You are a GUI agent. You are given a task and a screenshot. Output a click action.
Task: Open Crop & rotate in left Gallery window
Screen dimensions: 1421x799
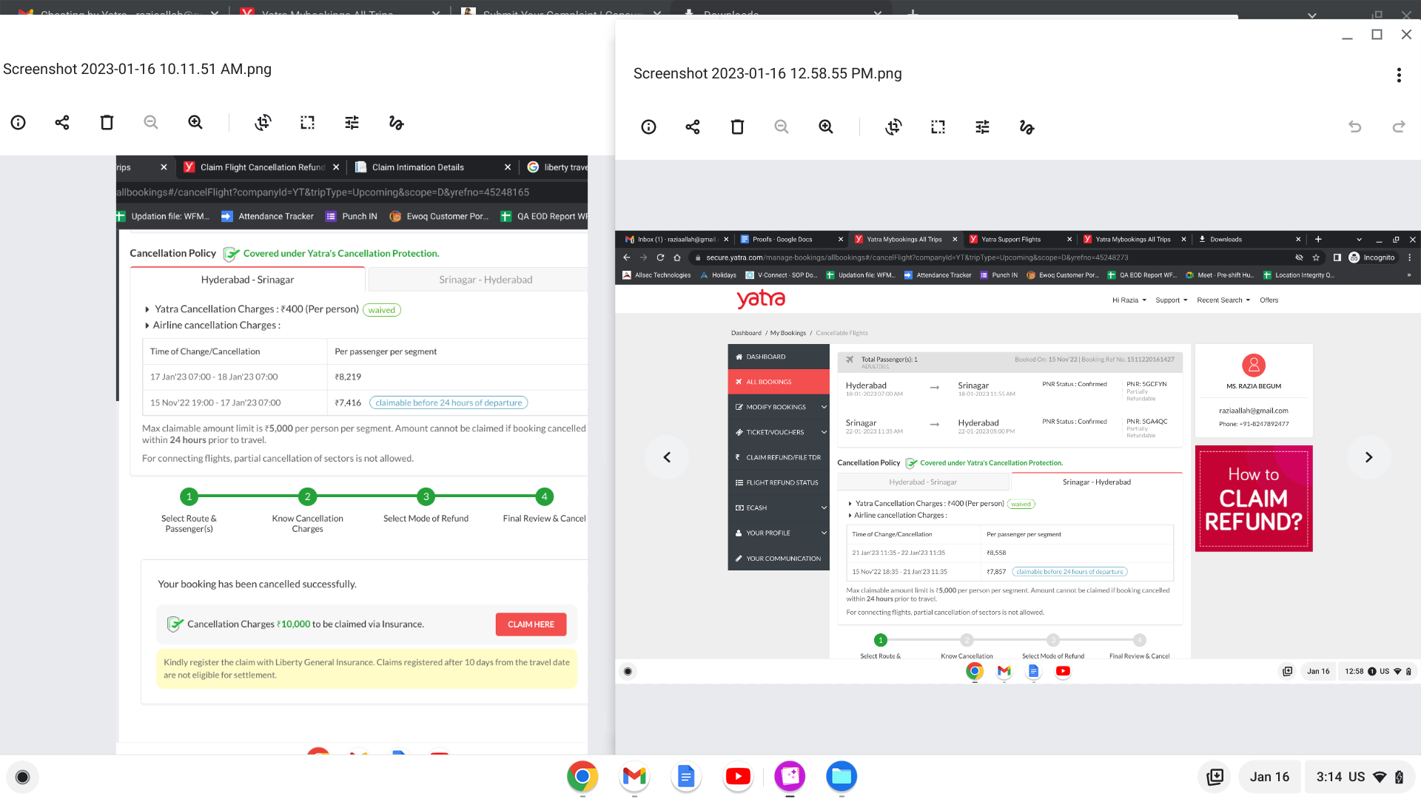[x=263, y=123]
